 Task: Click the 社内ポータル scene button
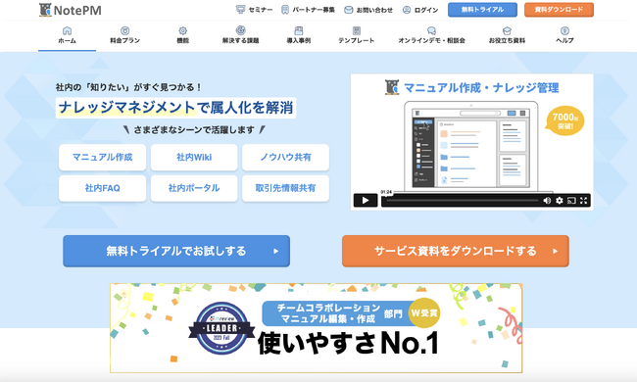click(x=194, y=188)
